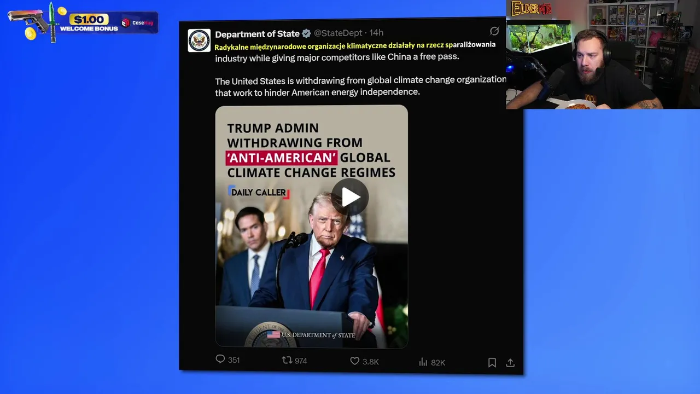This screenshot has width=700, height=394.
Task: Click the ElderMTZ channel logo
Action: 532,9
